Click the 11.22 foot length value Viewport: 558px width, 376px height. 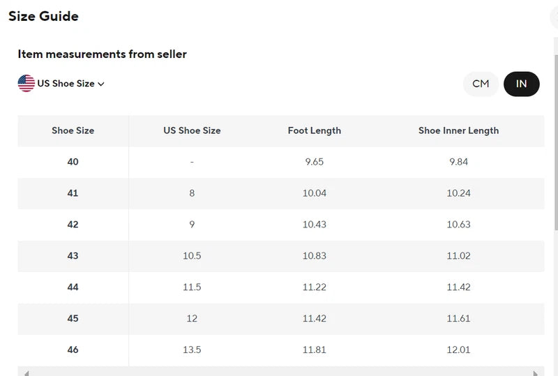314,287
